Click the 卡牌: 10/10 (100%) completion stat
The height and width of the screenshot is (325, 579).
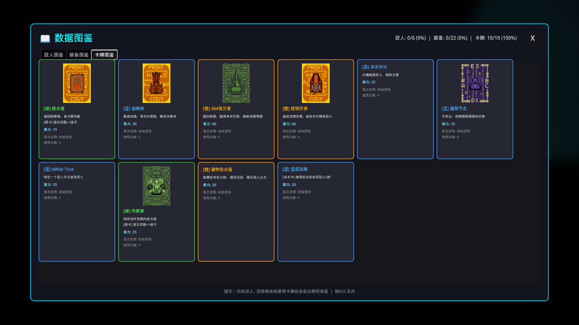pyautogui.click(x=496, y=38)
